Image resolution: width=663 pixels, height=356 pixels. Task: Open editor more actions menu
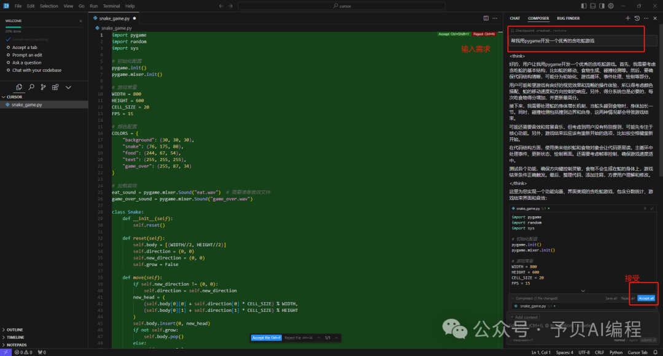495,18
